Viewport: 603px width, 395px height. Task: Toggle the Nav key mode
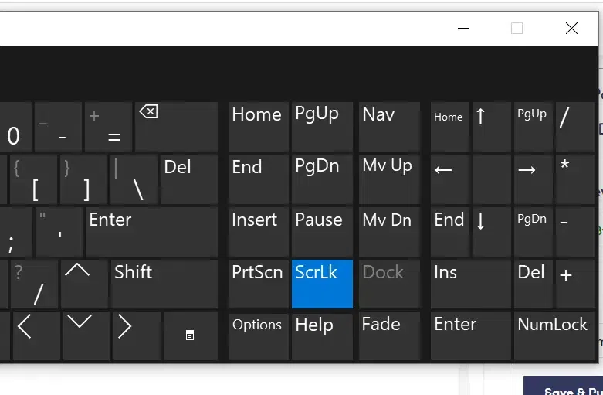click(390, 126)
